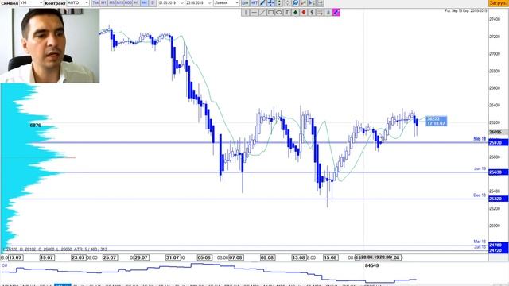Select the M30 timeframe button
Viewport: 509px width, 286px height.
coord(128,3)
